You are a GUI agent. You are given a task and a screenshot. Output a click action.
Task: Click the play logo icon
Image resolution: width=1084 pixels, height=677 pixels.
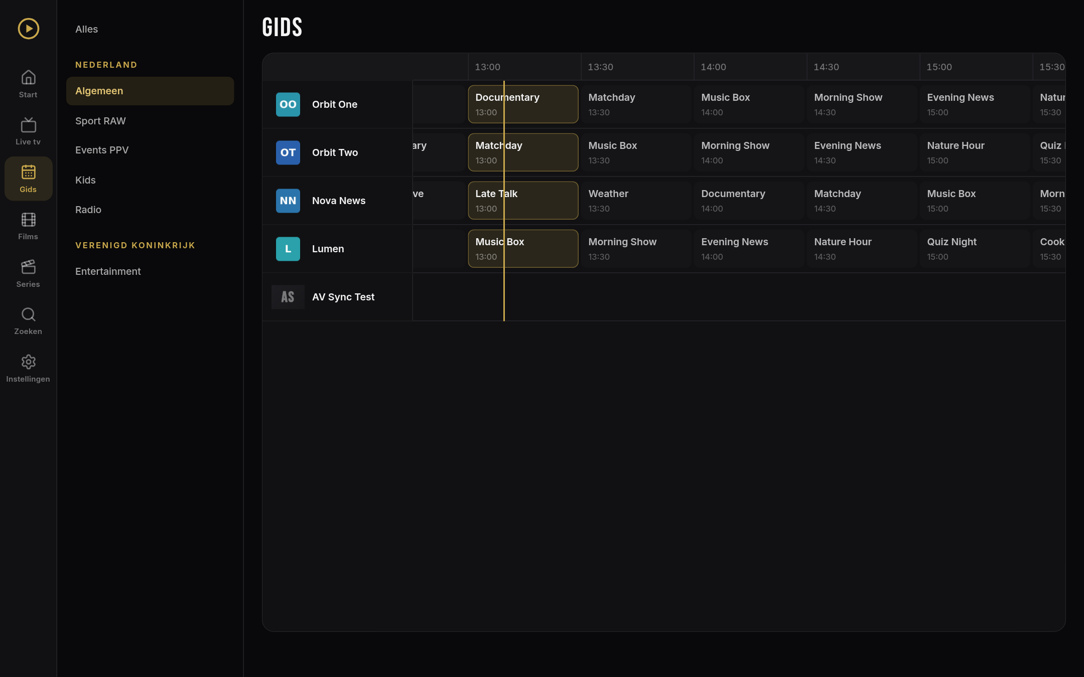pyautogui.click(x=29, y=29)
